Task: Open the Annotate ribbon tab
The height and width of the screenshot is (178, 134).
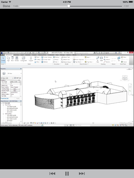Action: [28, 55]
